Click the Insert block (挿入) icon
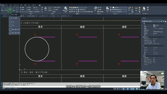 [x=95, y=9]
